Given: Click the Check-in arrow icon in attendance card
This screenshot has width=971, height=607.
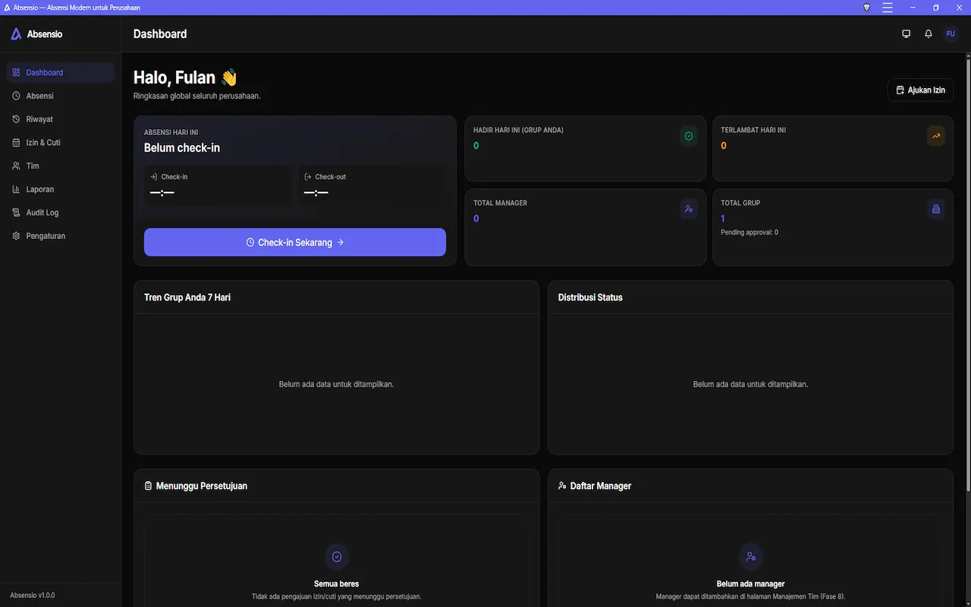Looking at the screenshot, I should point(154,177).
